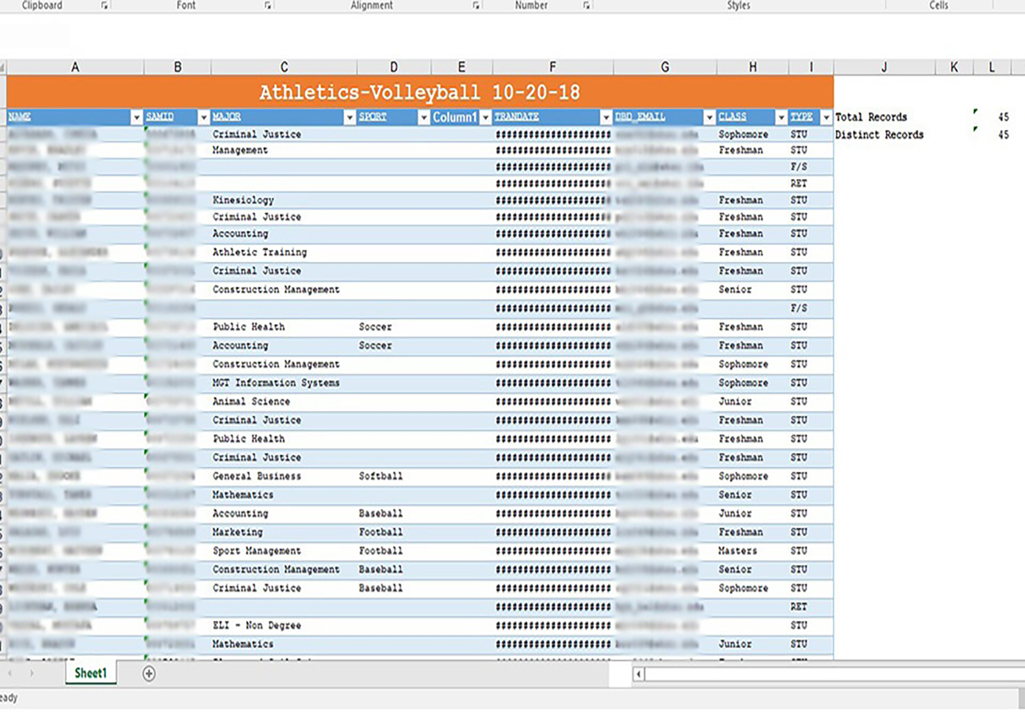1025x717 pixels.
Task: Open the CLASS column filter dropdown
Action: pos(780,117)
